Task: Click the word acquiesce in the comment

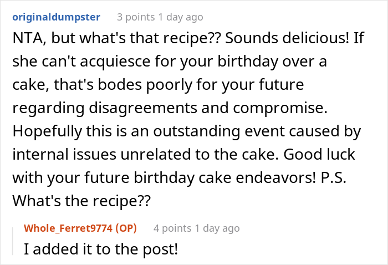Action: click(x=115, y=62)
